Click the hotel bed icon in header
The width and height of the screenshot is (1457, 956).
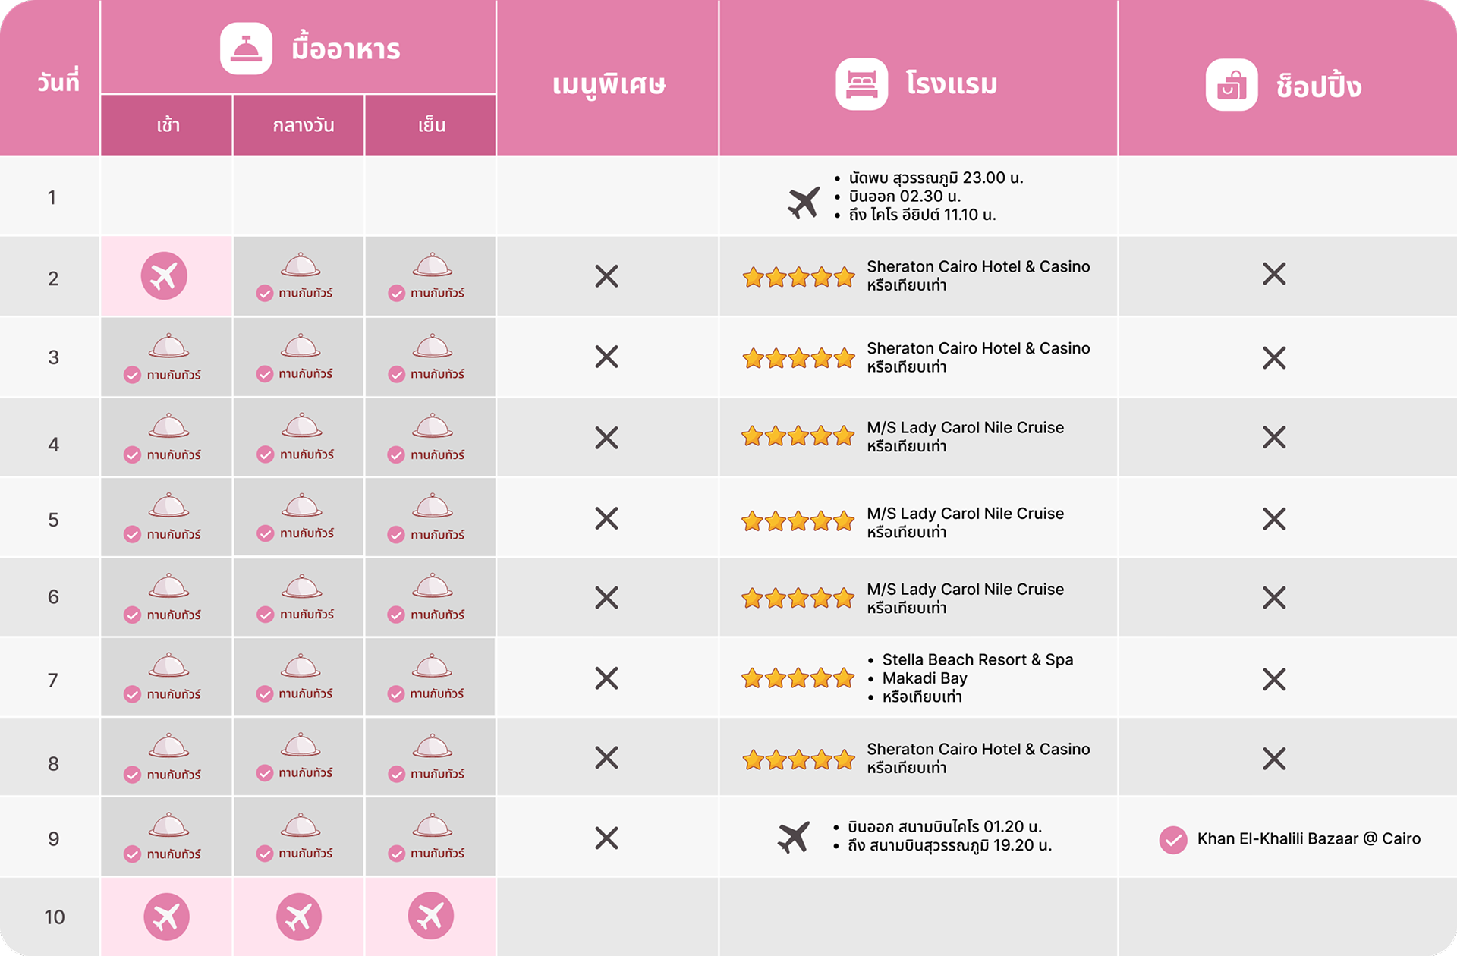point(861,84)
